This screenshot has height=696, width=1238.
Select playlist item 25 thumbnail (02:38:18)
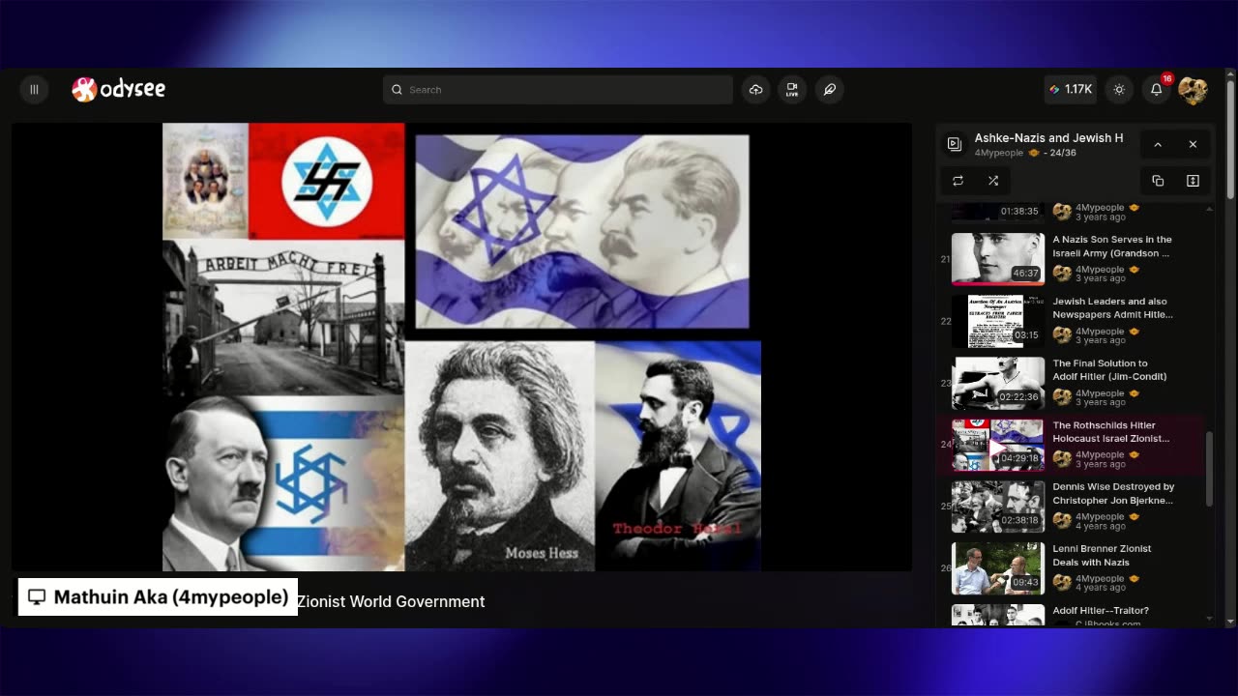(998, 506)
